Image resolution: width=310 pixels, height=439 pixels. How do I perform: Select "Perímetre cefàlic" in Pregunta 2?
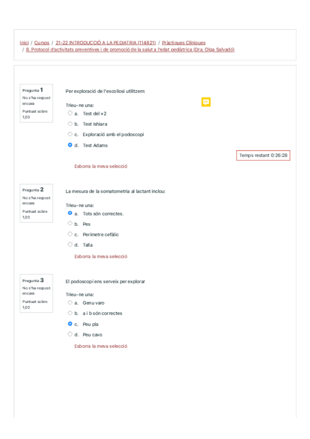(x=70, y=234)
